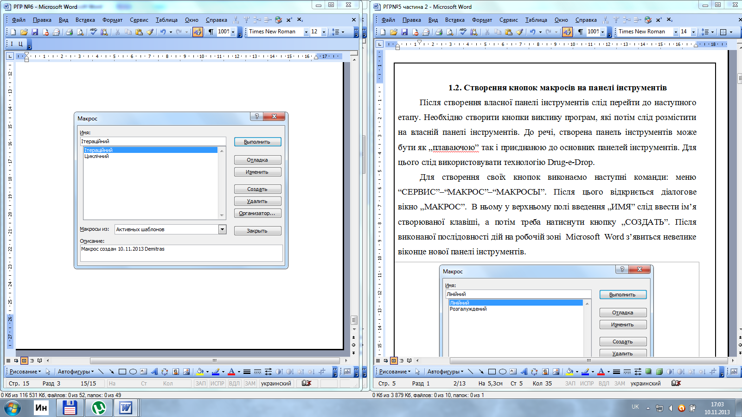Select Rectangle shape tool in РГРN₂5 drawing bar
This screenshot has width=742, height=417.
coord(492,372)
